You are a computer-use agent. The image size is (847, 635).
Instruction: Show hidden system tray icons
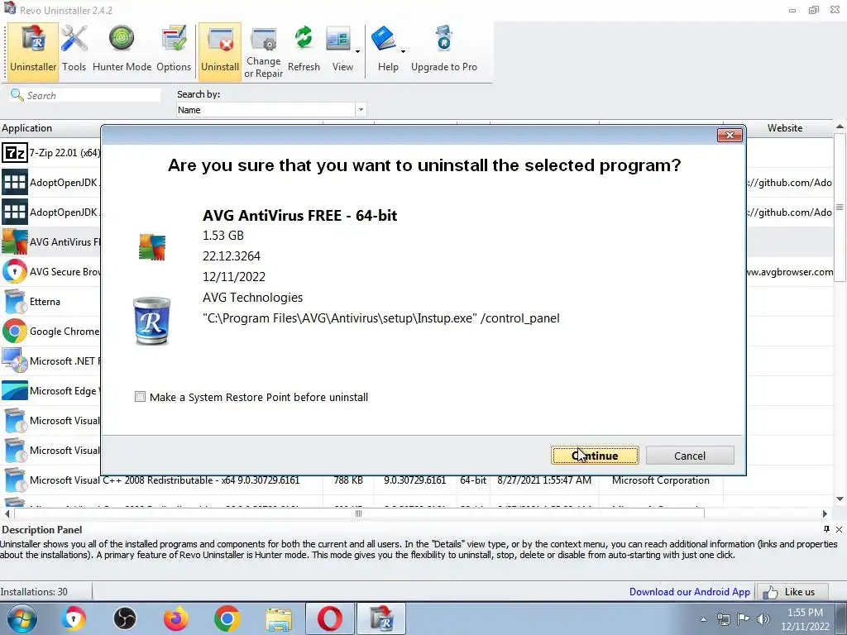[703, 619]
